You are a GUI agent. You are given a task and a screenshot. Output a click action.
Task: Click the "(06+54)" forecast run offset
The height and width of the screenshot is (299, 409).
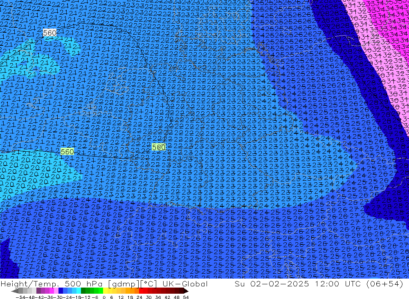(385, 283)
